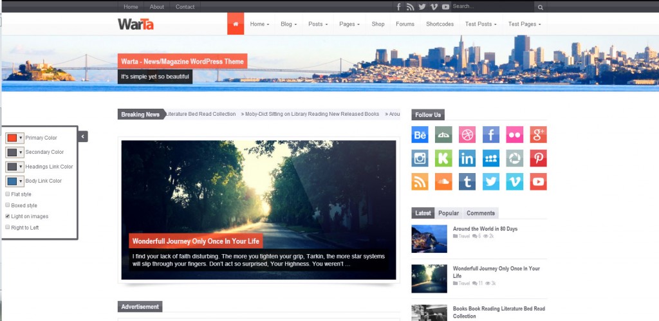Open the Primary Color swatch
The height and width of the screenshot is (321, 659).
pos(15,138)
